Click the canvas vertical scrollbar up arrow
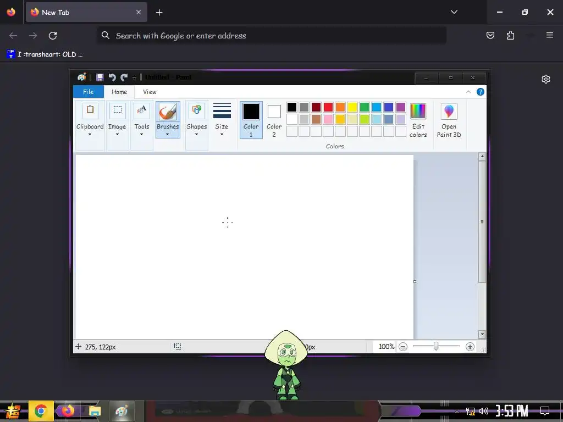This screenshot has height=422, width=563. 482,157
